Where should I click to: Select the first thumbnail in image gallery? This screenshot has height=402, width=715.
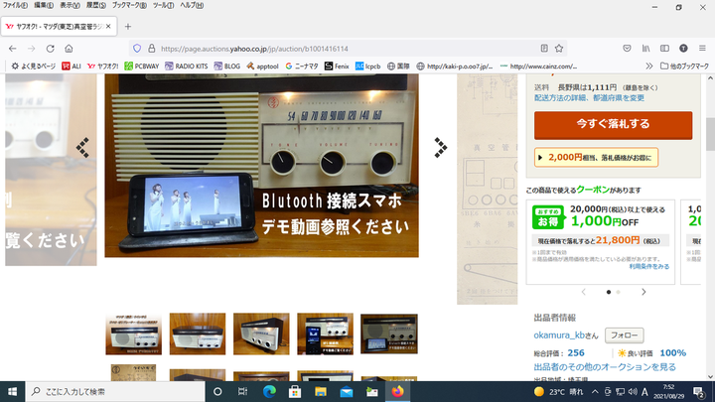133,334
